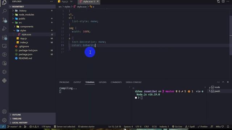Switch to the COMMENTS panel tab
The image size is (232, 130).
coord(116,82)
